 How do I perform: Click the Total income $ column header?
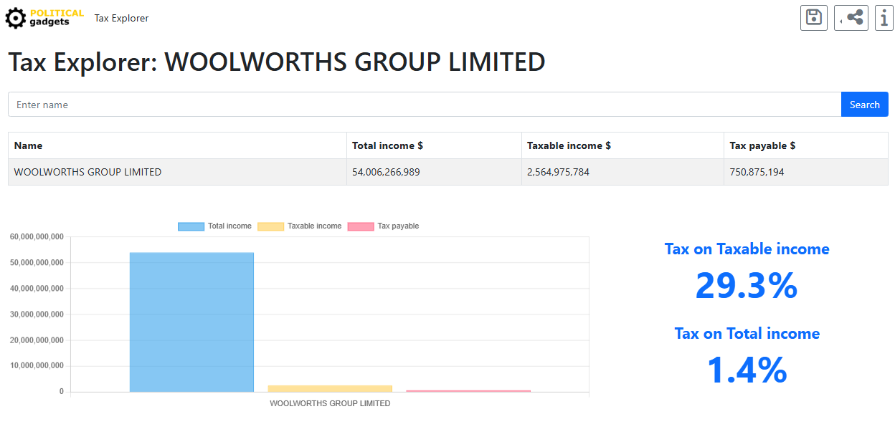coord(434,145)
